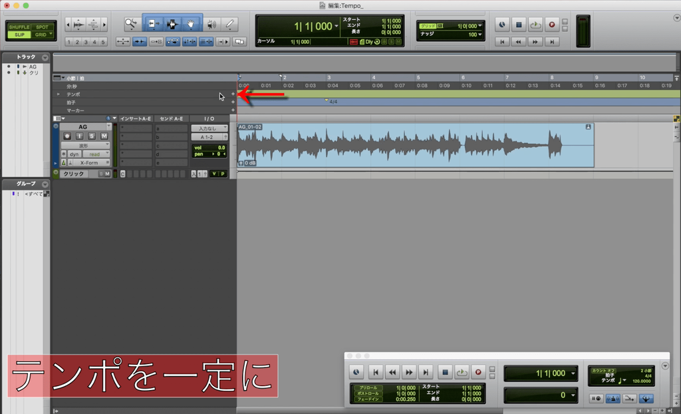This screenshot has height=414, width=681.
Task: Click センド A-E column header
Action: click(x=171, y=118)
